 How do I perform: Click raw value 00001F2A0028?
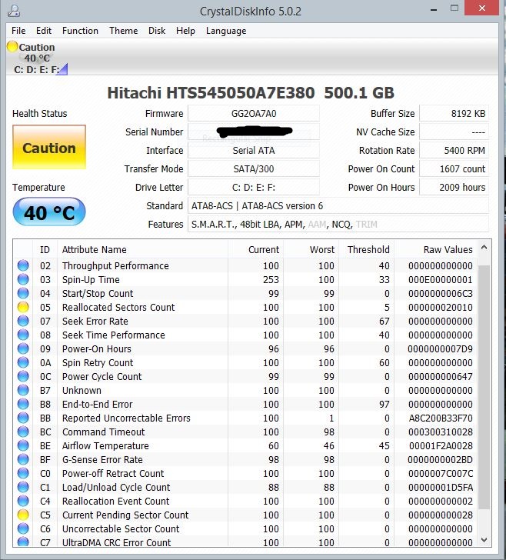pyautogui.click(x=441, y=445)
